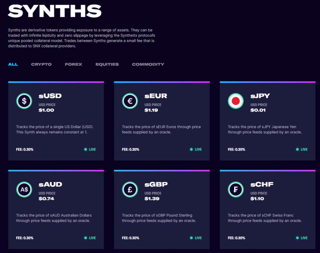Show the COMMODITY tab
The height and width of the screenshot is (253, 320).
pyautogui.click(x=148, y=64)
